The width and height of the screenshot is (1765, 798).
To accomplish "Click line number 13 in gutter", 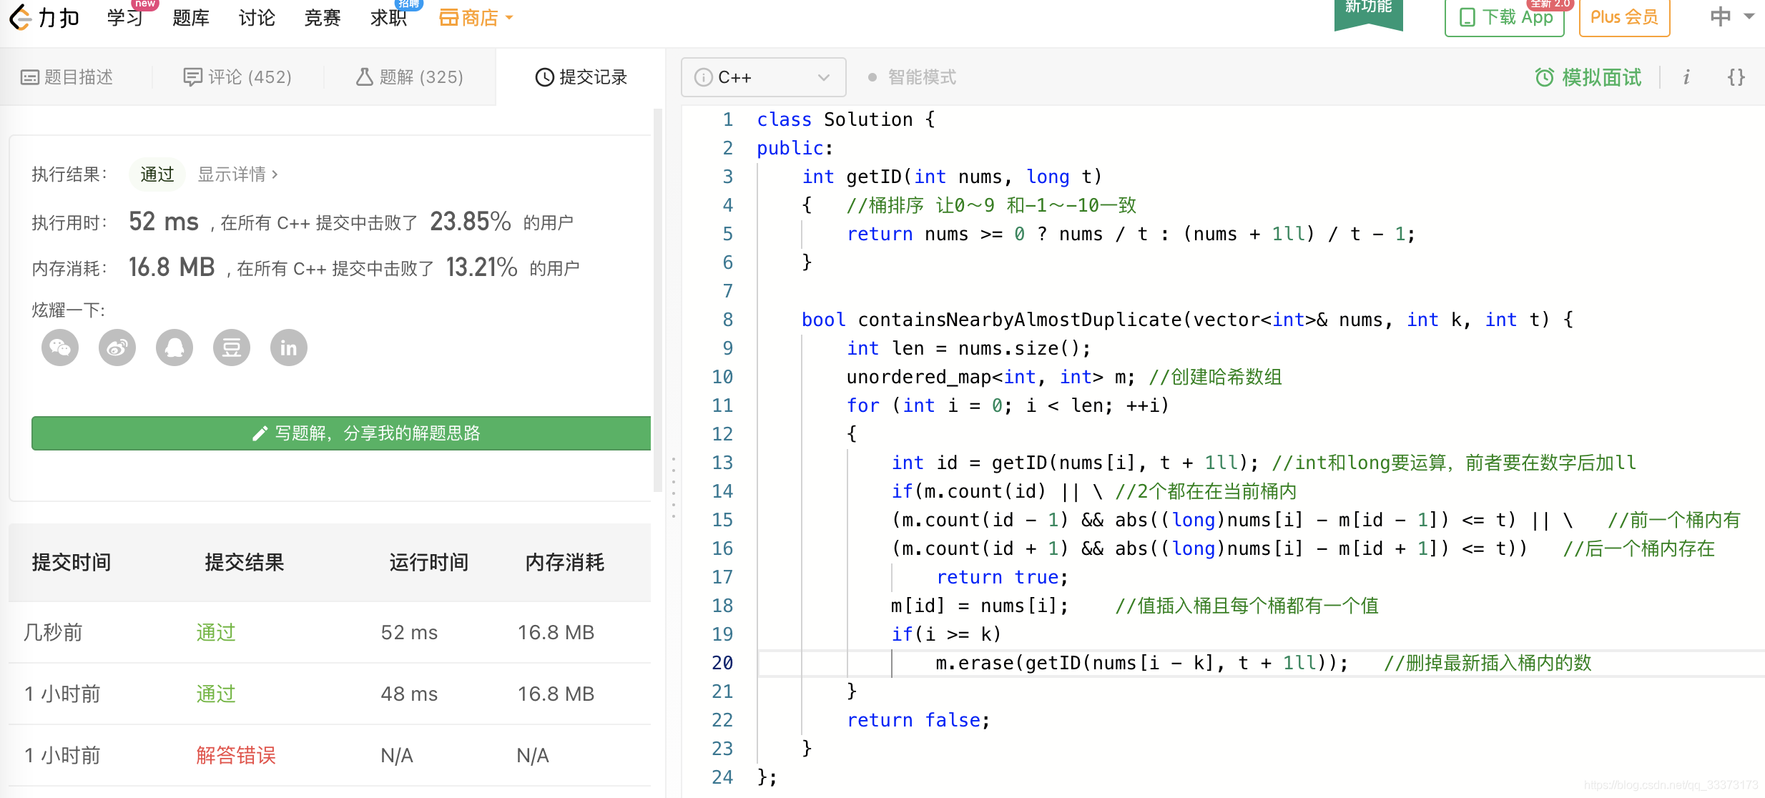I will pos(722,463).
